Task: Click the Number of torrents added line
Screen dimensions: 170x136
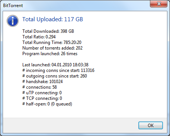Action: (52, 48)
